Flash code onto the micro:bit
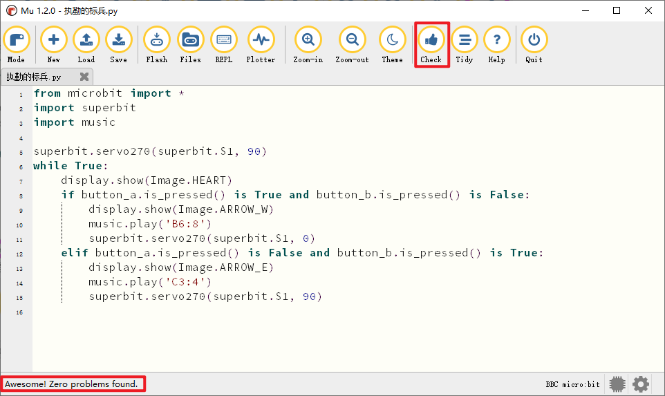 tap(156, 44)
